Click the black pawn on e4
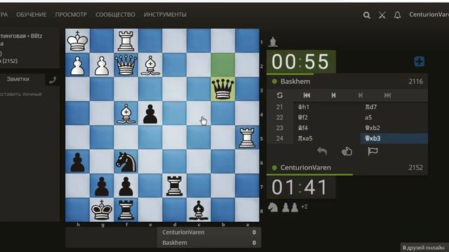This screenshot has width=449, height=252. click(x=150, y=113)
